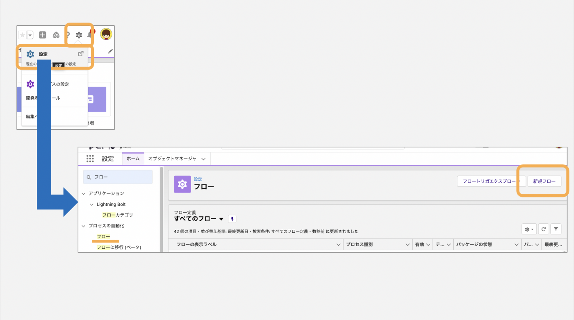
Task: Open フローに移行 (ベータ) tree item
Action: click(x=119, y=247)
